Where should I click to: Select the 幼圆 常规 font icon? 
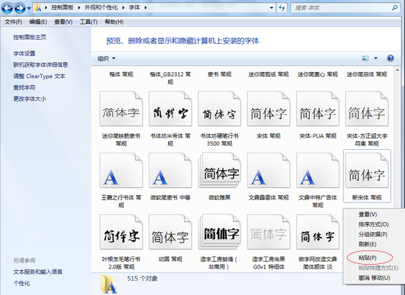[x=170, y=232]
